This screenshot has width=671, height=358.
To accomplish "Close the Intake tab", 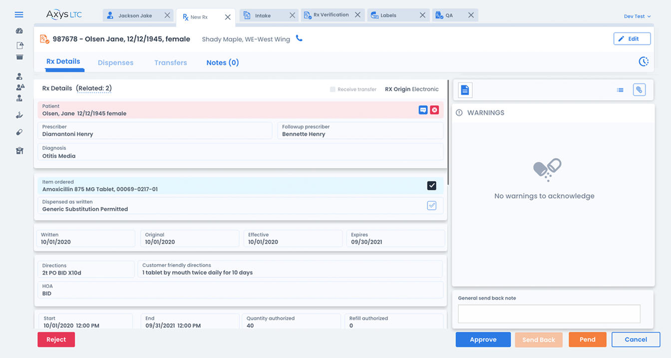I will click(x=293, y=15).
